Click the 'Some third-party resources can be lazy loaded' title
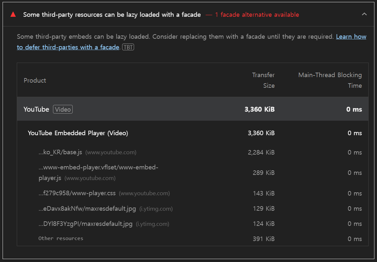Image resolution: width=377 pixels, height=262 pixels. 112,15
